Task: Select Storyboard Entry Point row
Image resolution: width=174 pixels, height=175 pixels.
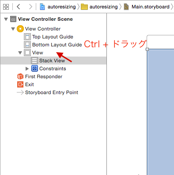Action: coord(52,92)
